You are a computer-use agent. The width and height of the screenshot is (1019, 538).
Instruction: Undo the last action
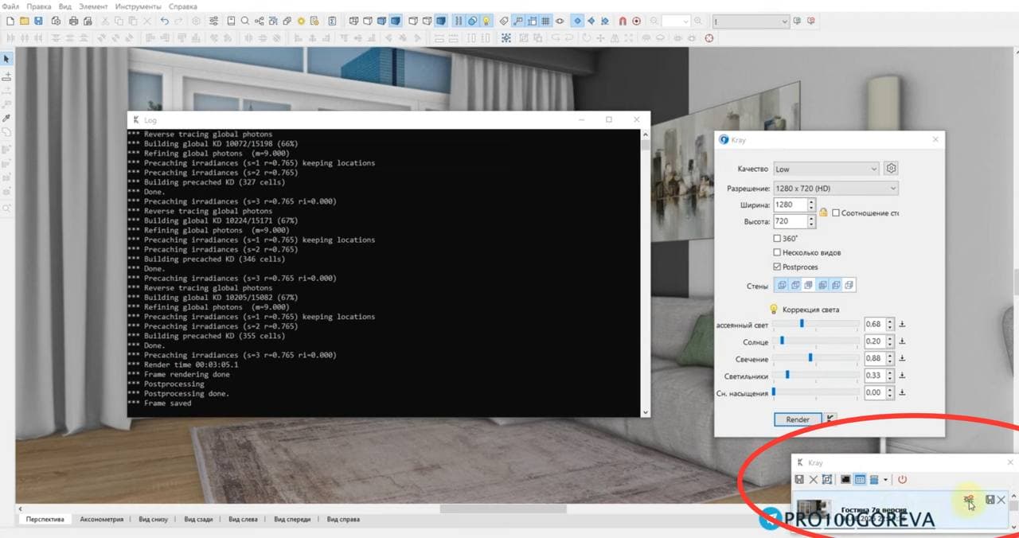click(165, 21)
